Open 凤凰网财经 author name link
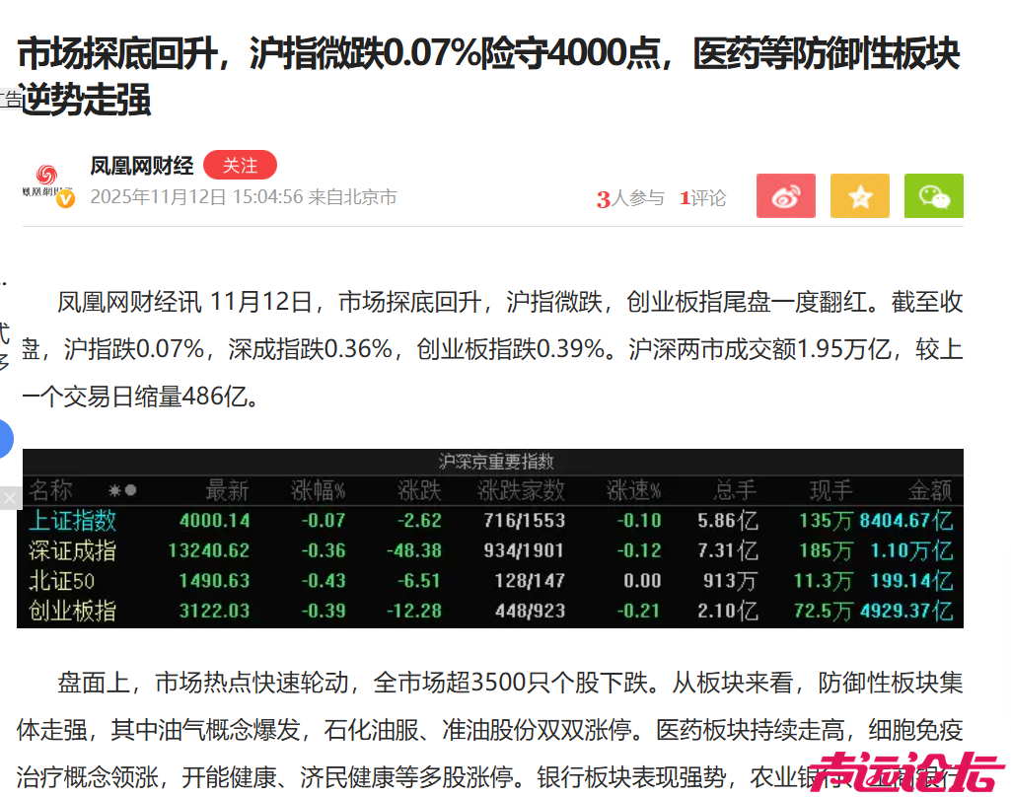Screen dimensions: 1011x797 click(142, 167)
